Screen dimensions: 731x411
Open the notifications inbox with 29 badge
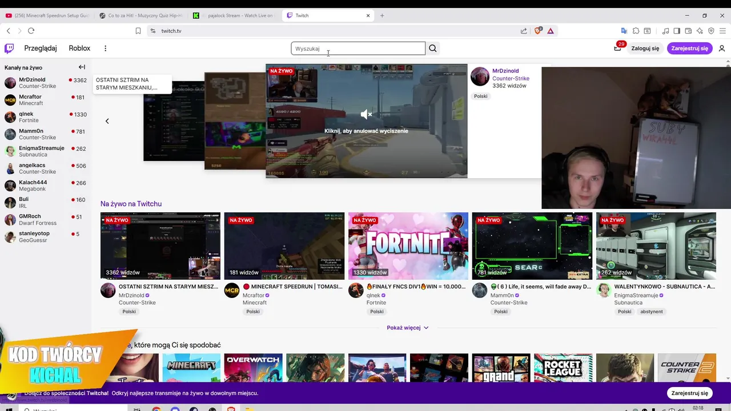(x=617, y=49)
